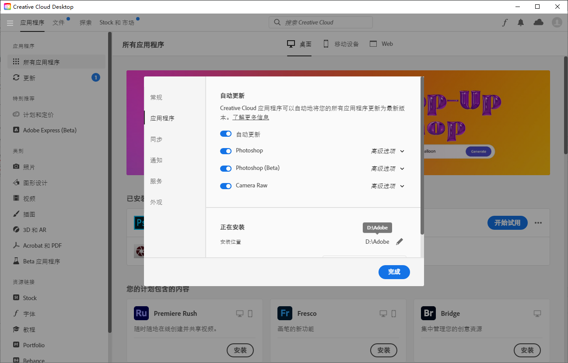Click the Fresco app icon
Image resolution: width=568 pixels, height=363 pixels.
click(x=285, y=313)
